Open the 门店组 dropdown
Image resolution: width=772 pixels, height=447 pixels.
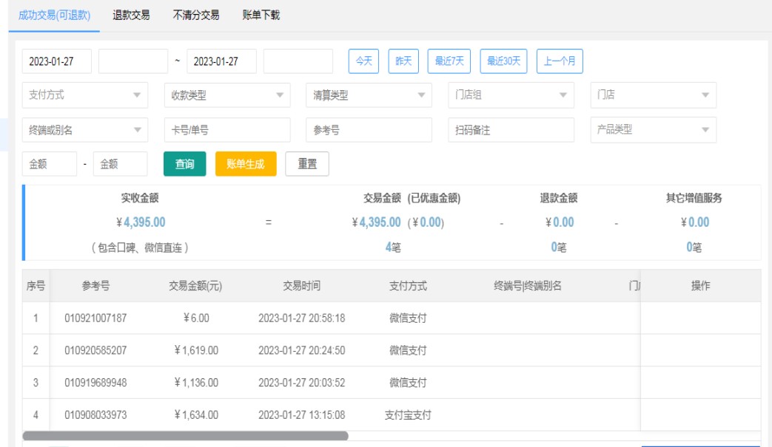[511, 95]
